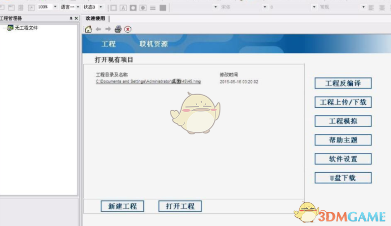Select the 无工程文件 tree item
The image size is (391, 226).
[26, 28]
